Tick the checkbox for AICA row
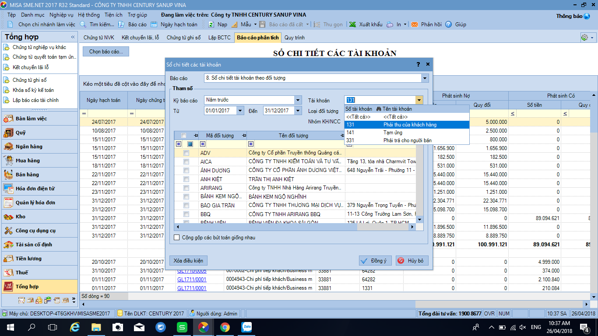The image size is (598, 336). point(186,162)
